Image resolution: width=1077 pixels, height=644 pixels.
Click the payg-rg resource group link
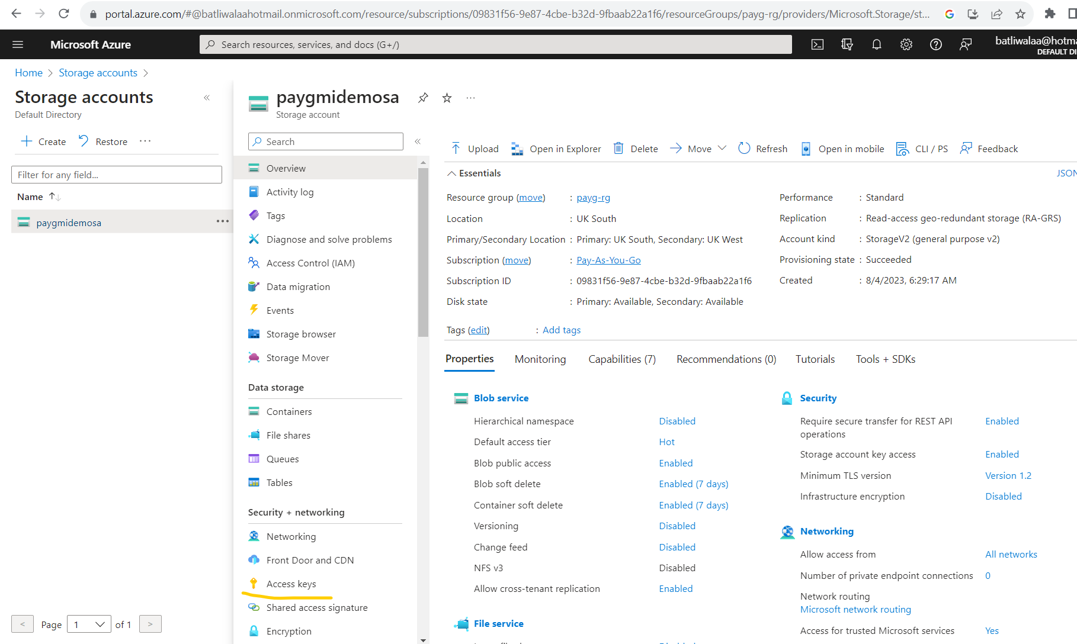point(593,198)
